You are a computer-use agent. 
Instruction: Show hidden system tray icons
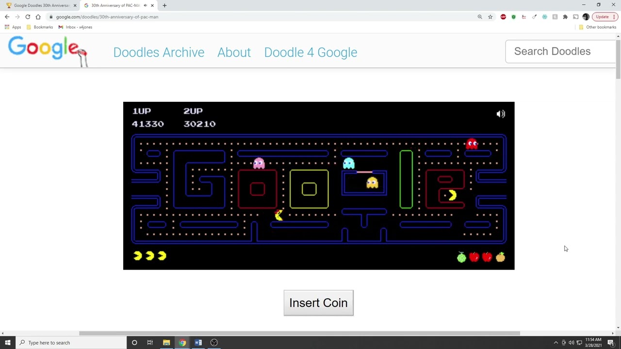[556, 343]
